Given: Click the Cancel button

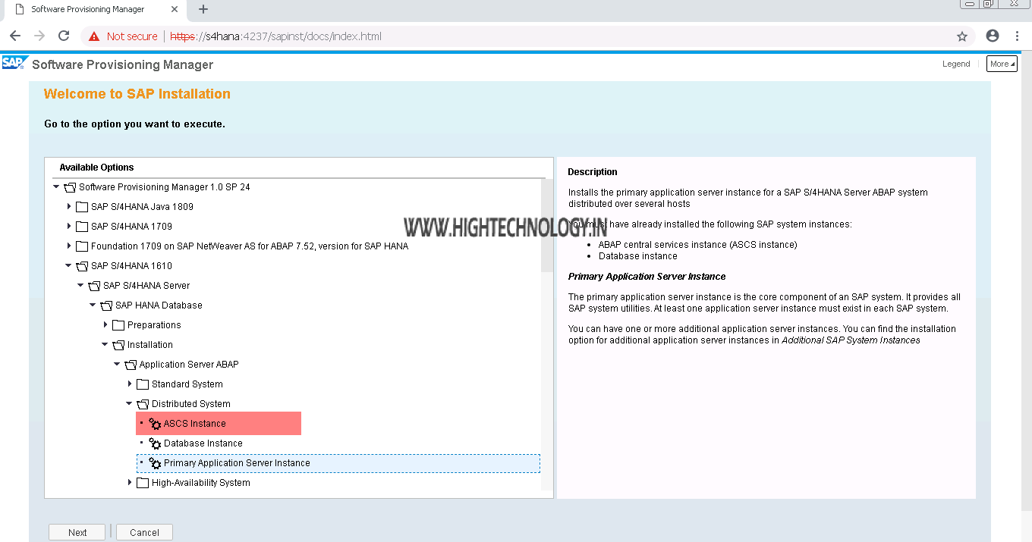Looking at the screenshot, I should pos(144,532).
